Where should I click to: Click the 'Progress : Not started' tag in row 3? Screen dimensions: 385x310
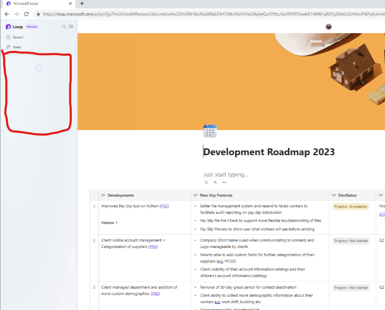351,288
